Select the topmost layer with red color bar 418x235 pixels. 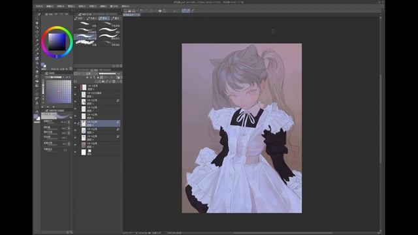coord(100,87)
